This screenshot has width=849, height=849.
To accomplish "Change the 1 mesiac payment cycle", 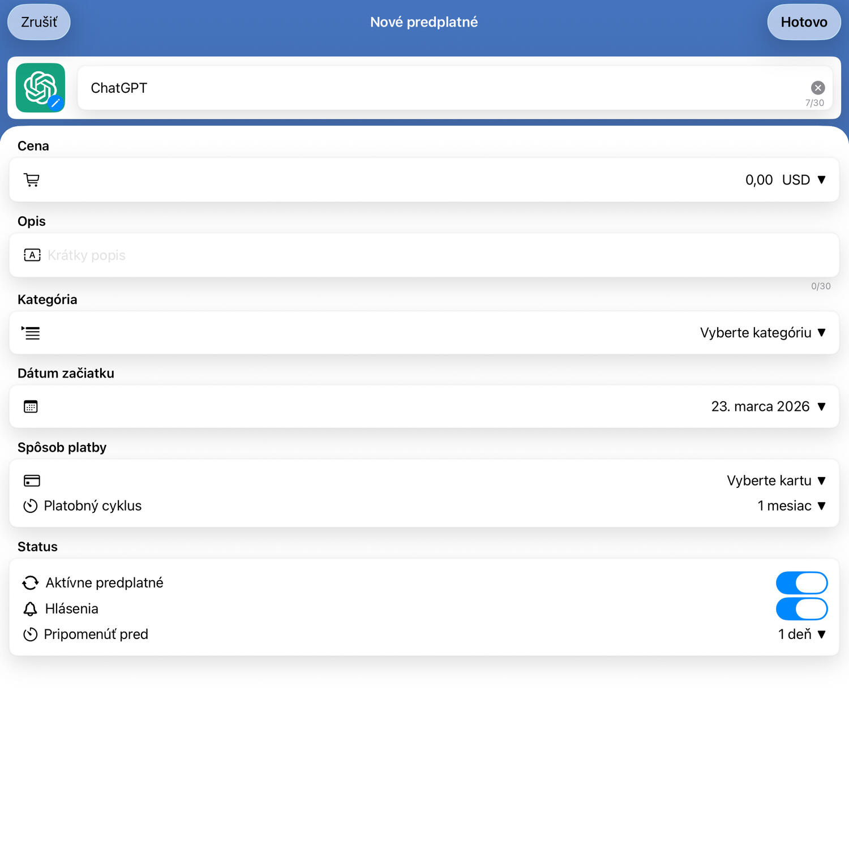I will [x=791, y=506].
